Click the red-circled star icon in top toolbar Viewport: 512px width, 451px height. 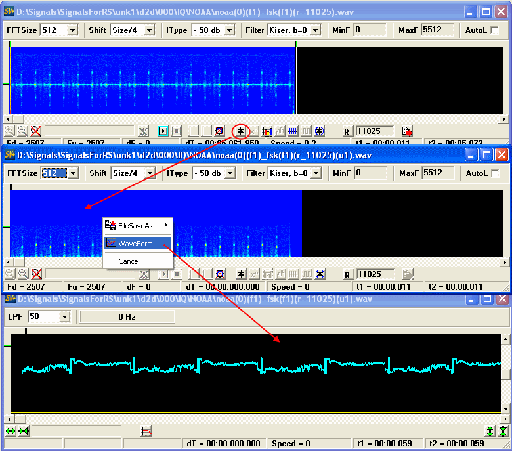241,131
